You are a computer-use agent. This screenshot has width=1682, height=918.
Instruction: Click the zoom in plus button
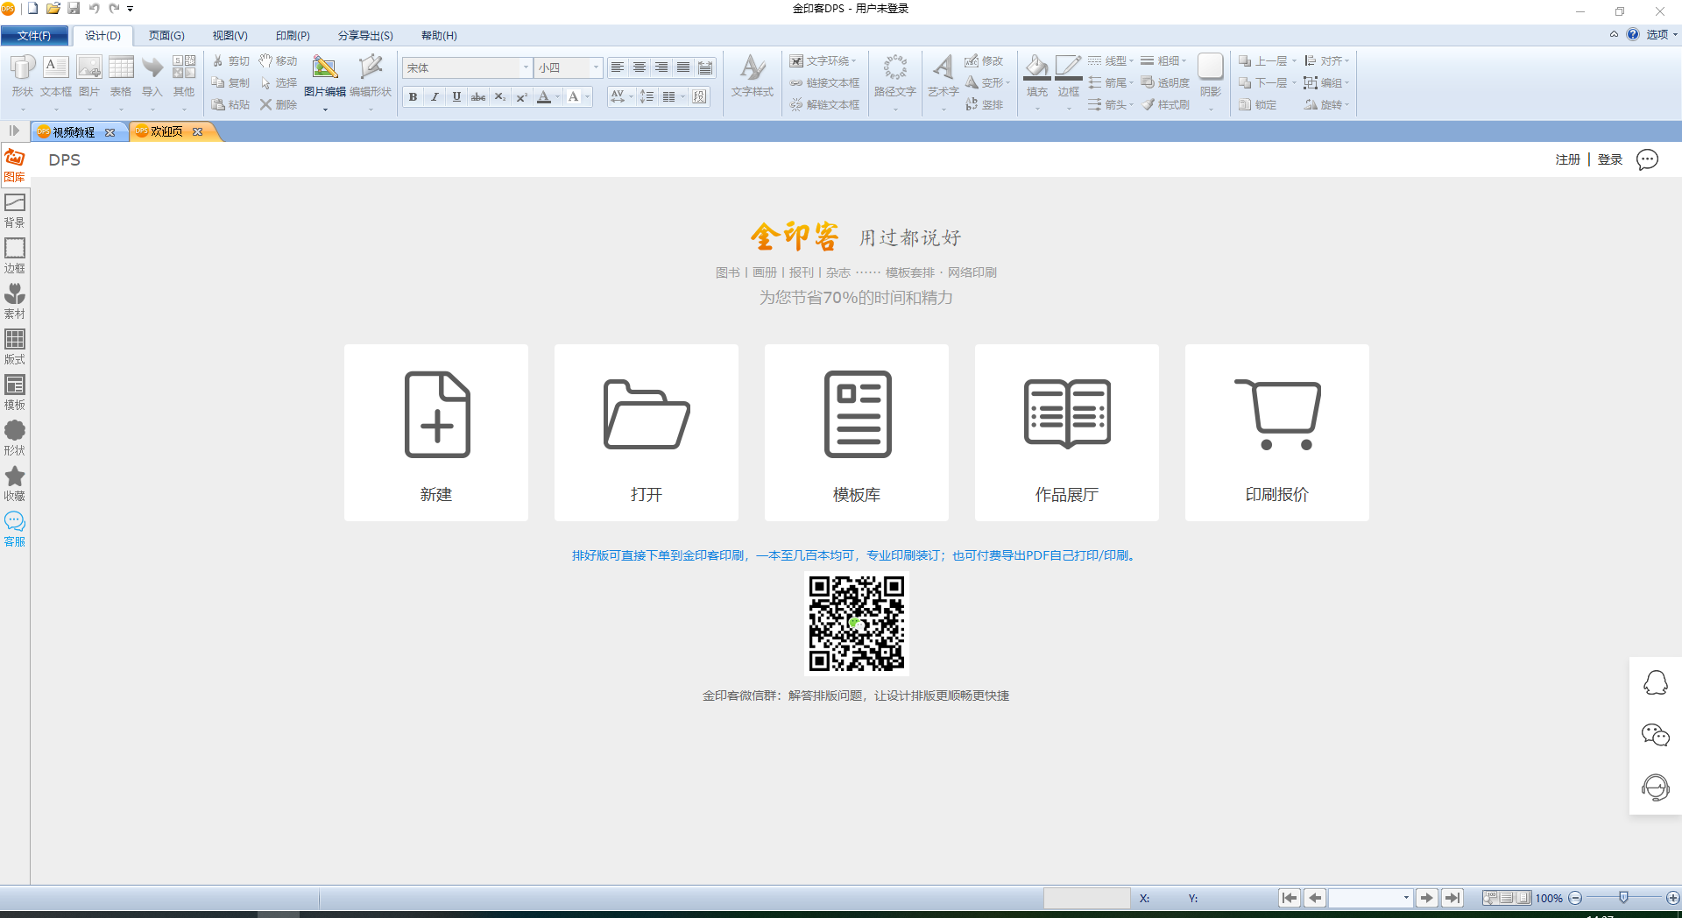tap(1672, 898)
